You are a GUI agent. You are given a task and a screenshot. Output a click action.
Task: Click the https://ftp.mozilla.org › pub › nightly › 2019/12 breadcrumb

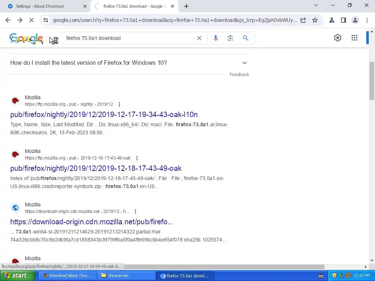click(x=69, y=104)
